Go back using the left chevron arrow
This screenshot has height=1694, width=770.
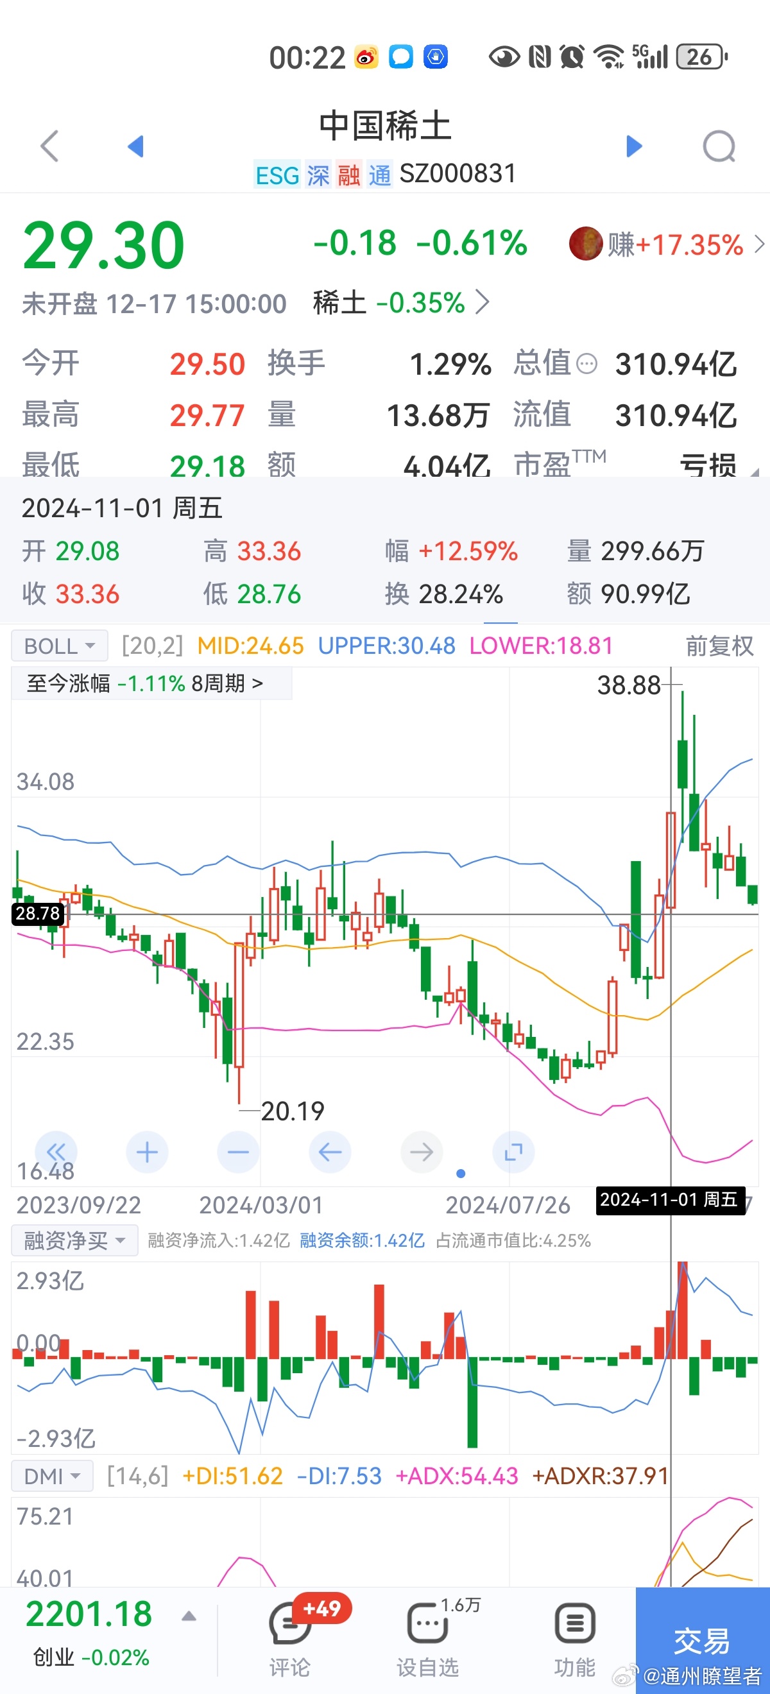[50, 145]
